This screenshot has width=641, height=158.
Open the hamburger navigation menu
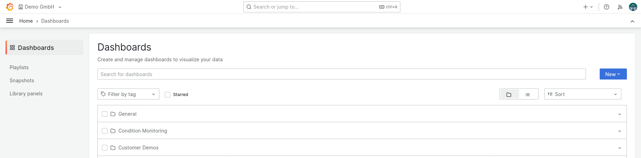[x=10, y=21]
